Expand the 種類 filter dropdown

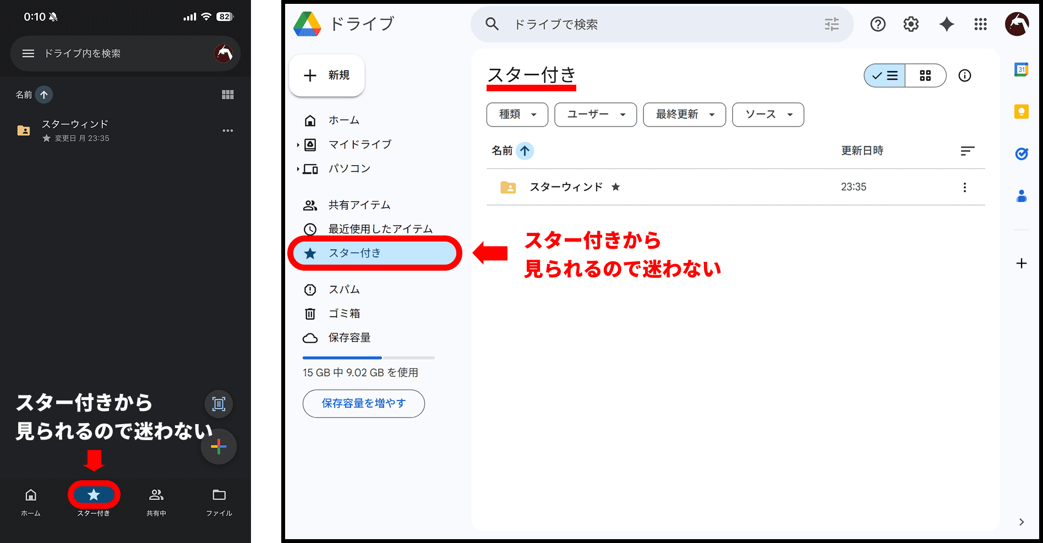[x=517, y=114]
